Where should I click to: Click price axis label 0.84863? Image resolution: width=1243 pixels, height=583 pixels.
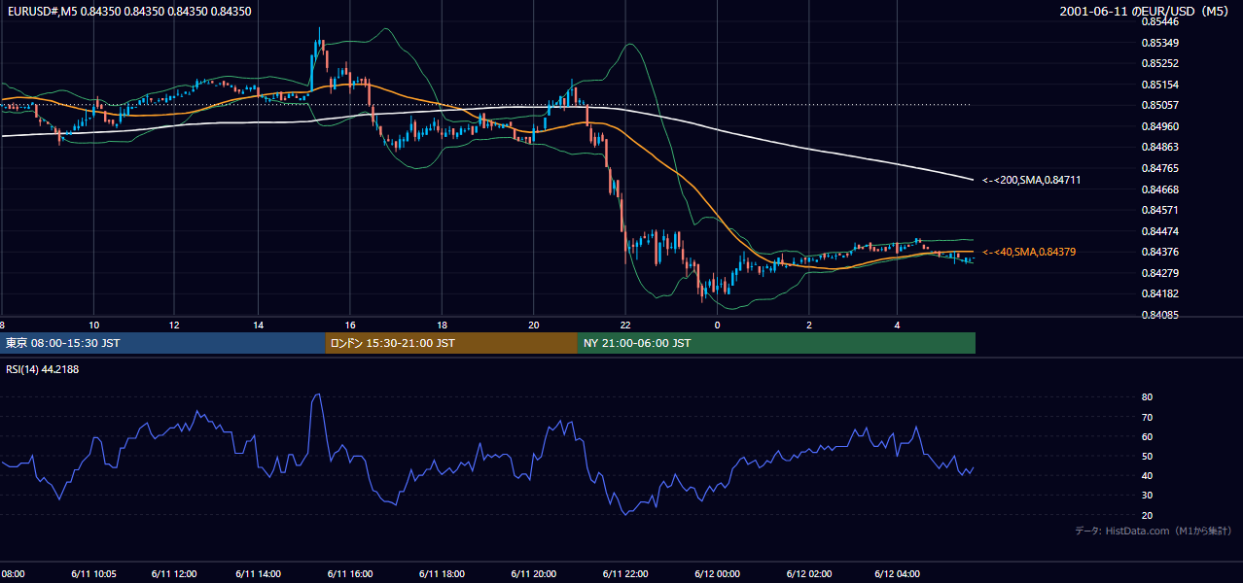pos(1160,147)
